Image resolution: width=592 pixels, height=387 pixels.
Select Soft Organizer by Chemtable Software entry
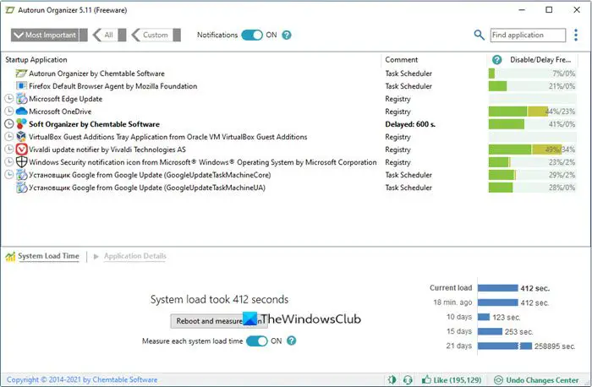pyautogui.click(x=94, y=124)
